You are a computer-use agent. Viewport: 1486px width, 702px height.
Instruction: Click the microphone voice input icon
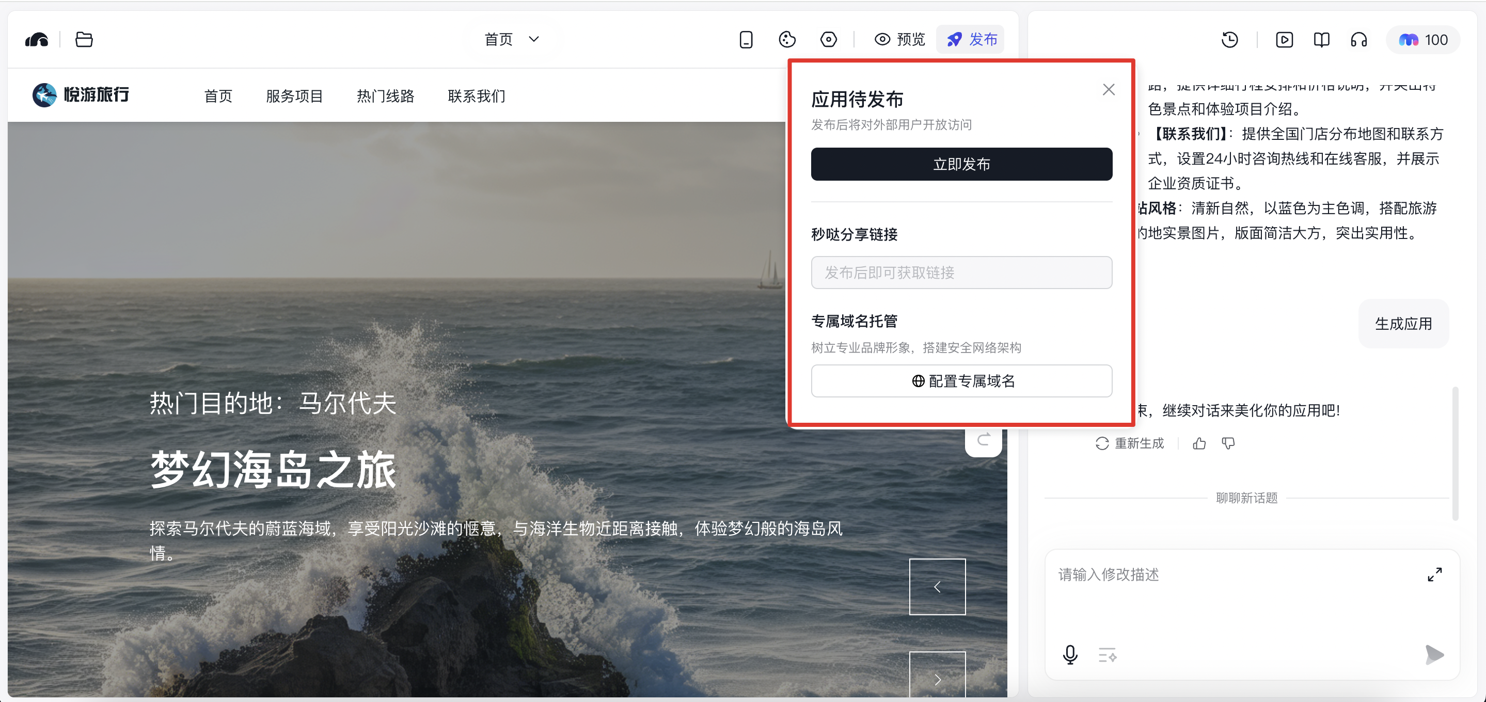tap(1069, 655)
